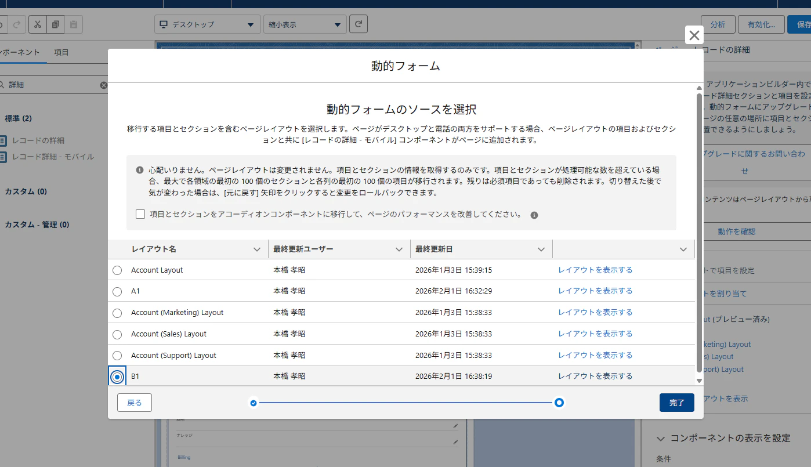Open レイアウトを表示する for Account (Marketing) Layout
Image resolution: width=811 pixels, height=467 pixels.
click(595, 312)
